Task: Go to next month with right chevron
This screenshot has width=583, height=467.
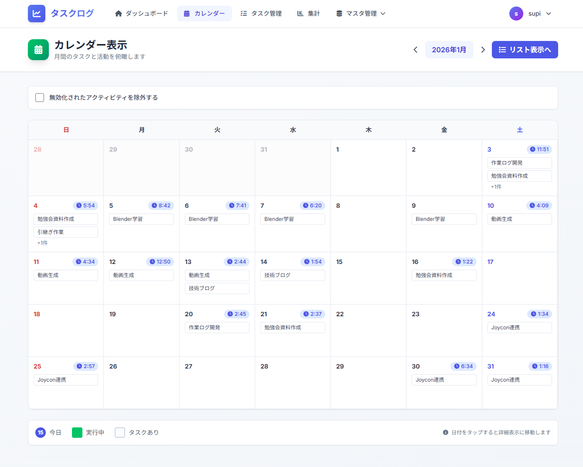Action: [483, 50]
